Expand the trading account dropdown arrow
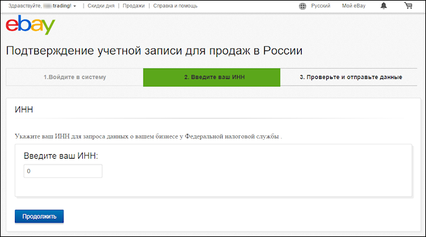This screenshot has width=426, height=237. coord(74,6)
